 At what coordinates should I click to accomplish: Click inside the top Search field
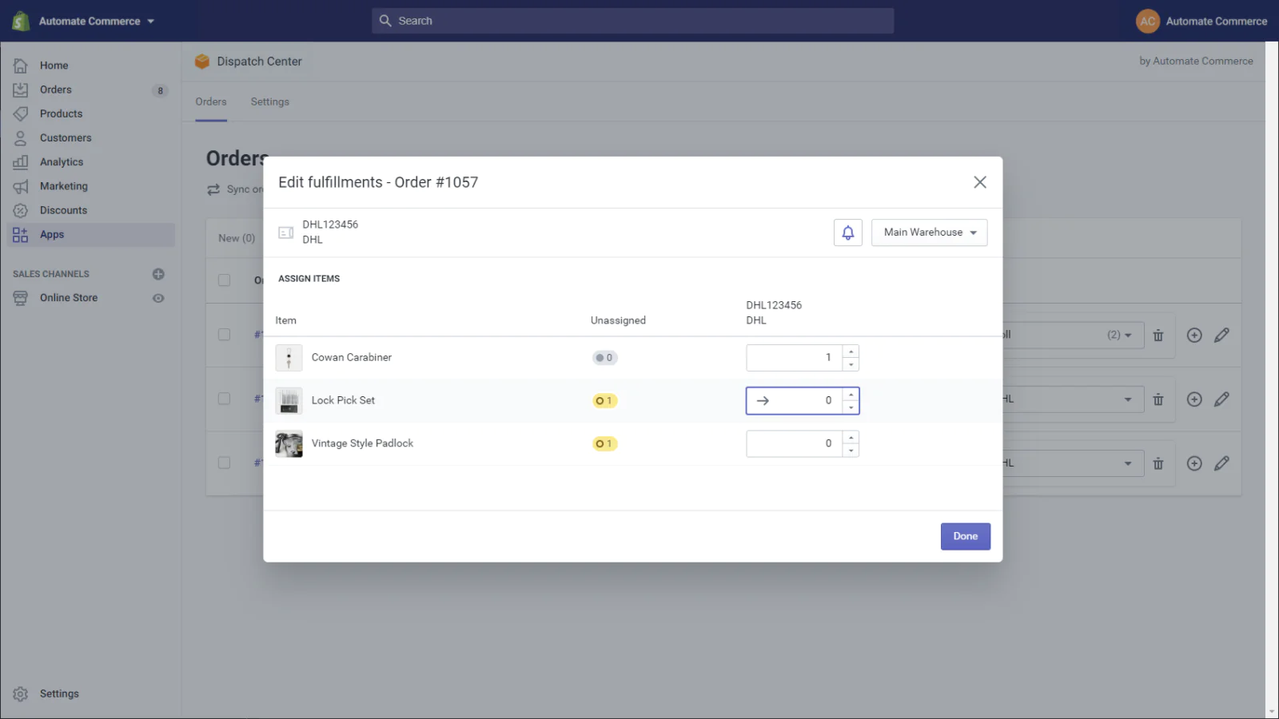[633, 21]
